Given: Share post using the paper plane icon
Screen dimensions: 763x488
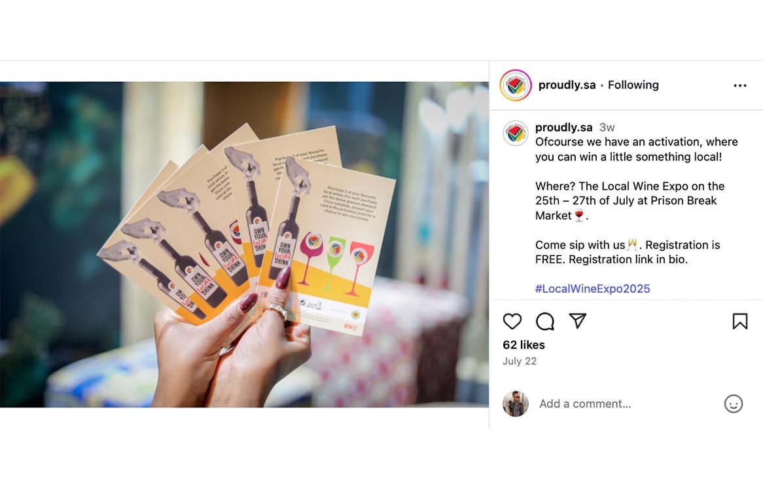Looking at the screenshot, I should click(x=578, y=320).
